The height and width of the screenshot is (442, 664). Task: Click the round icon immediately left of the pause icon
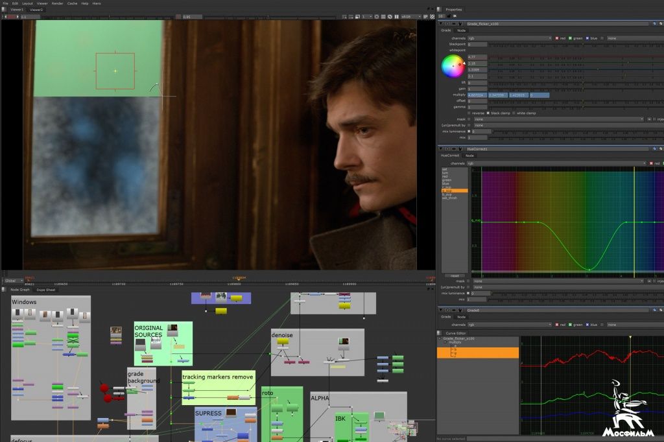pyautogui.click(x=390, y=16)
